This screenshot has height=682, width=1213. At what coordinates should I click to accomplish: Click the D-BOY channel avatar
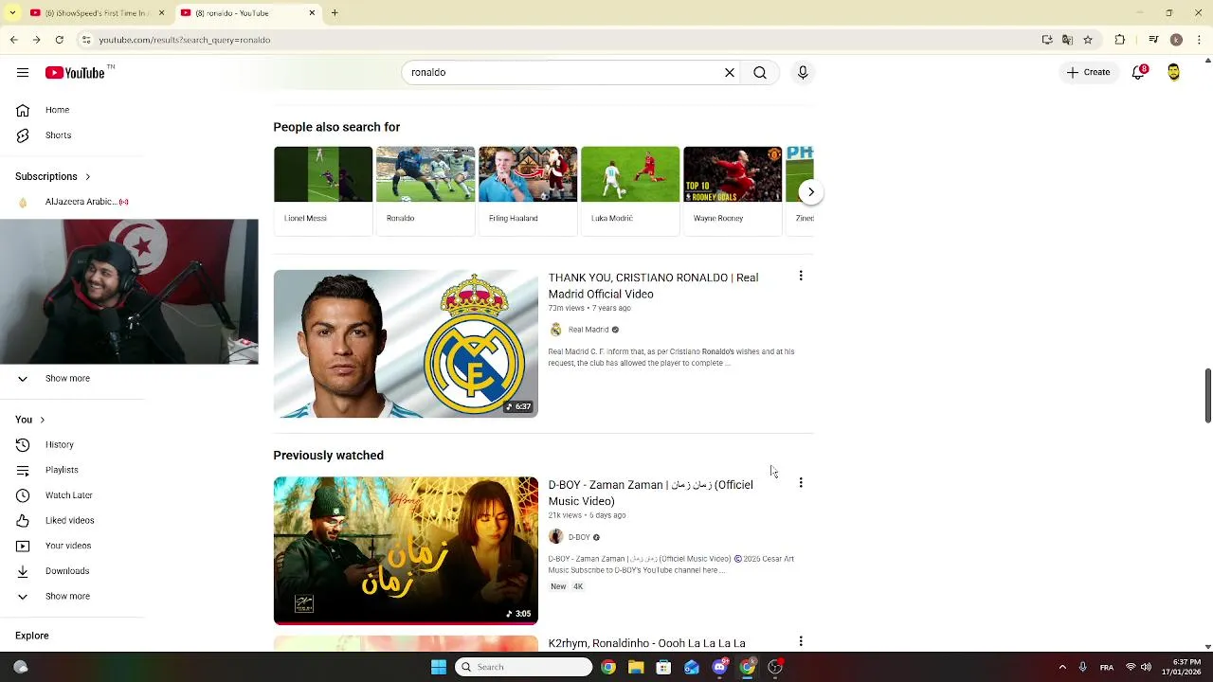(555, 537)
